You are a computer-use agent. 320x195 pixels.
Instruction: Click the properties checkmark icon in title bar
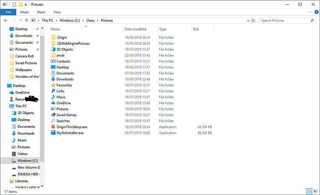coord(14,4)
